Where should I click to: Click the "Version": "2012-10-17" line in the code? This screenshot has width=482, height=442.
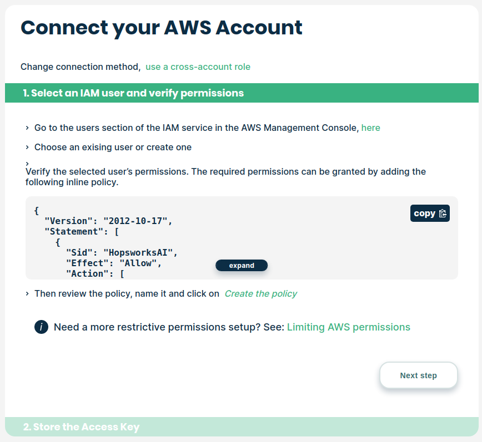(x=109, y=221)
